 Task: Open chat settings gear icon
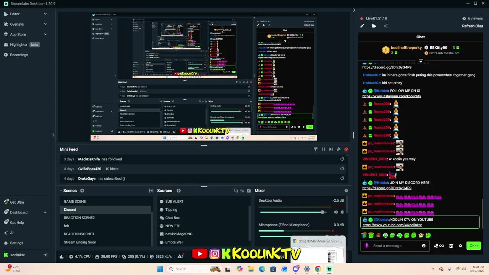[x=460, y=246]
